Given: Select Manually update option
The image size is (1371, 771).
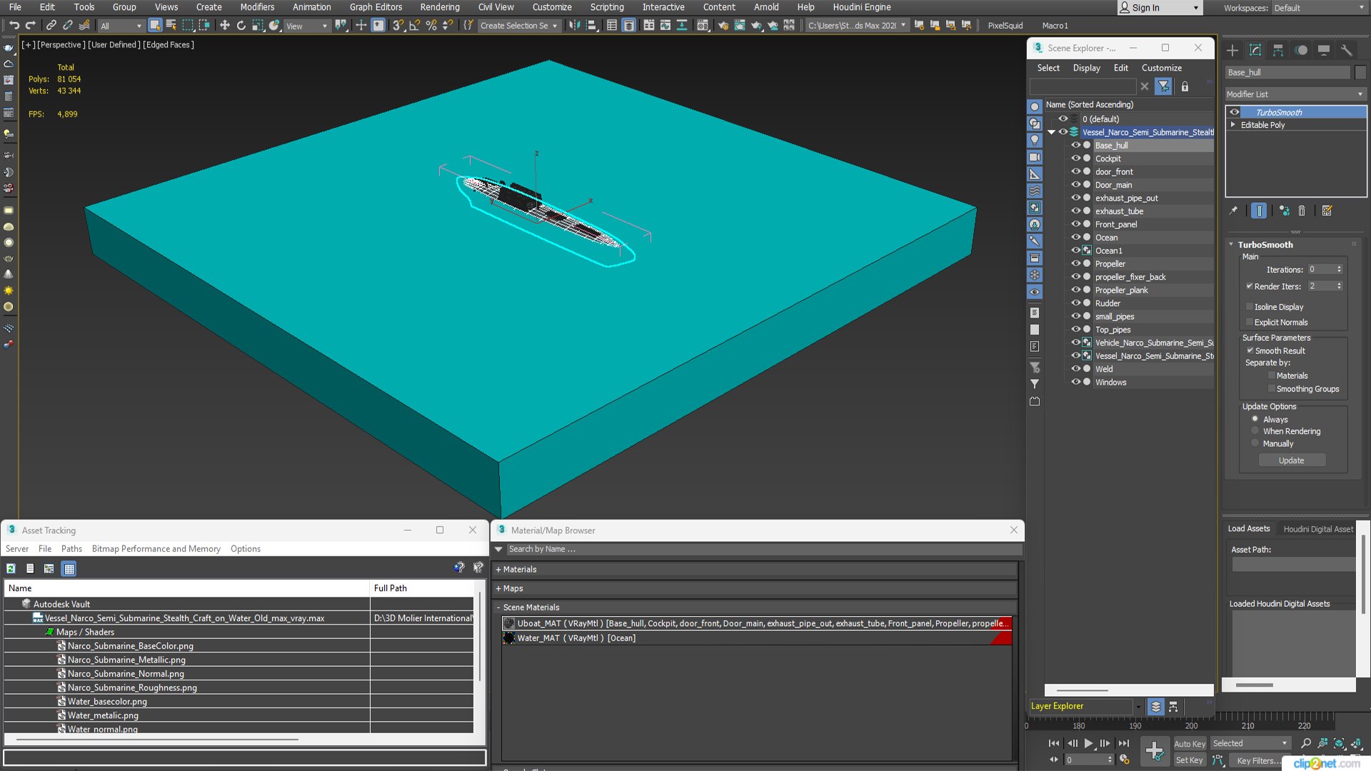Looking at the screenshot, I should (1255, 443).
